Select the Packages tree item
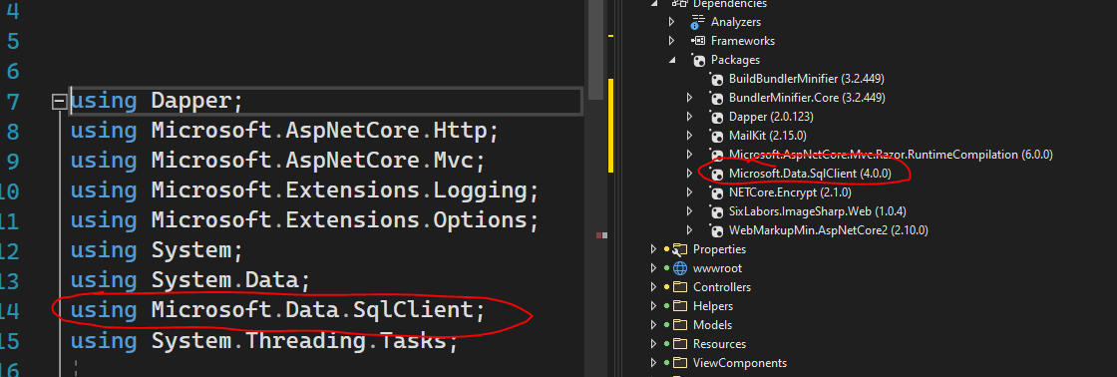The height and width of the screenshot is (377, 1117). click(x=735, y=60)
